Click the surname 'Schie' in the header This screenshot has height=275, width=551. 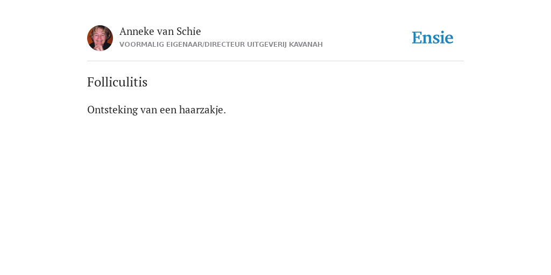coord(189,31)
